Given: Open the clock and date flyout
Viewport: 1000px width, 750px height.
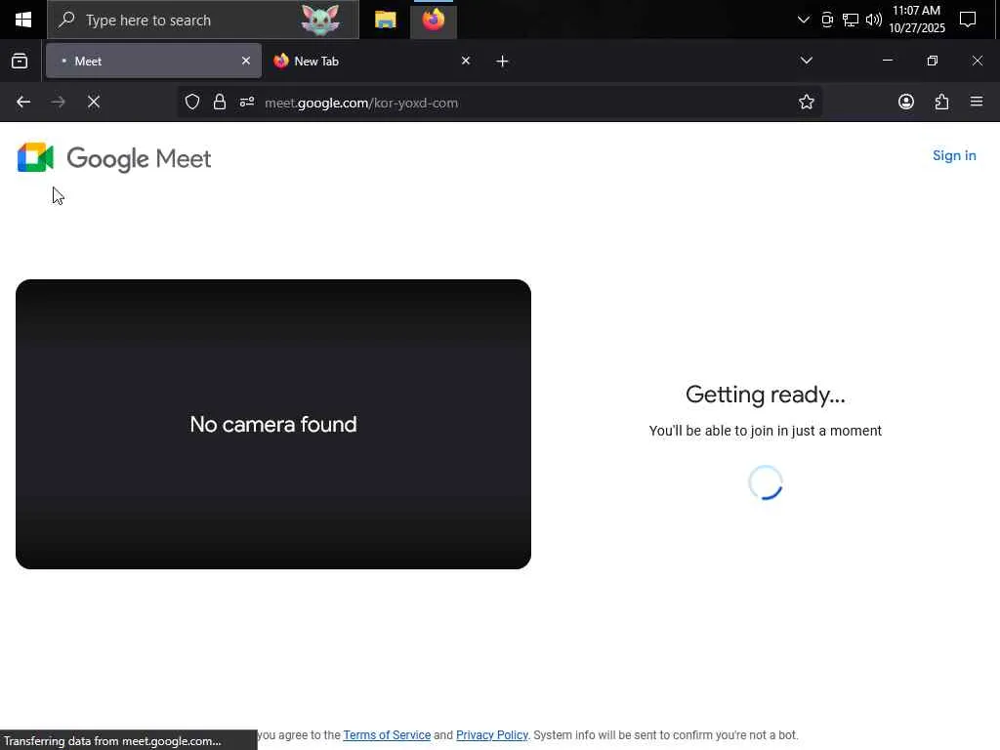Looking at the screenshot, I should point(916,20).
